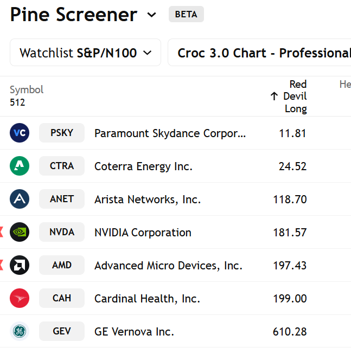The height and width of the screenshot is (348, 351).
Task: Click the red flag beside NVDA
Action: pos(2,232)
